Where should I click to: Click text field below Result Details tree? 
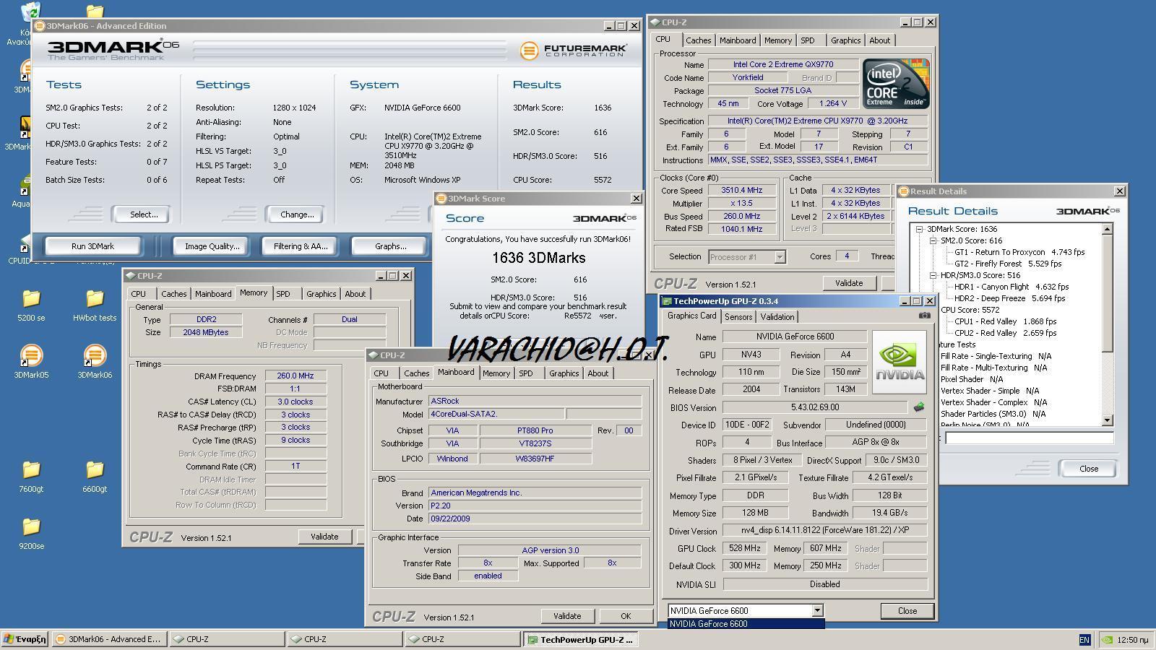coord(1030,438)
